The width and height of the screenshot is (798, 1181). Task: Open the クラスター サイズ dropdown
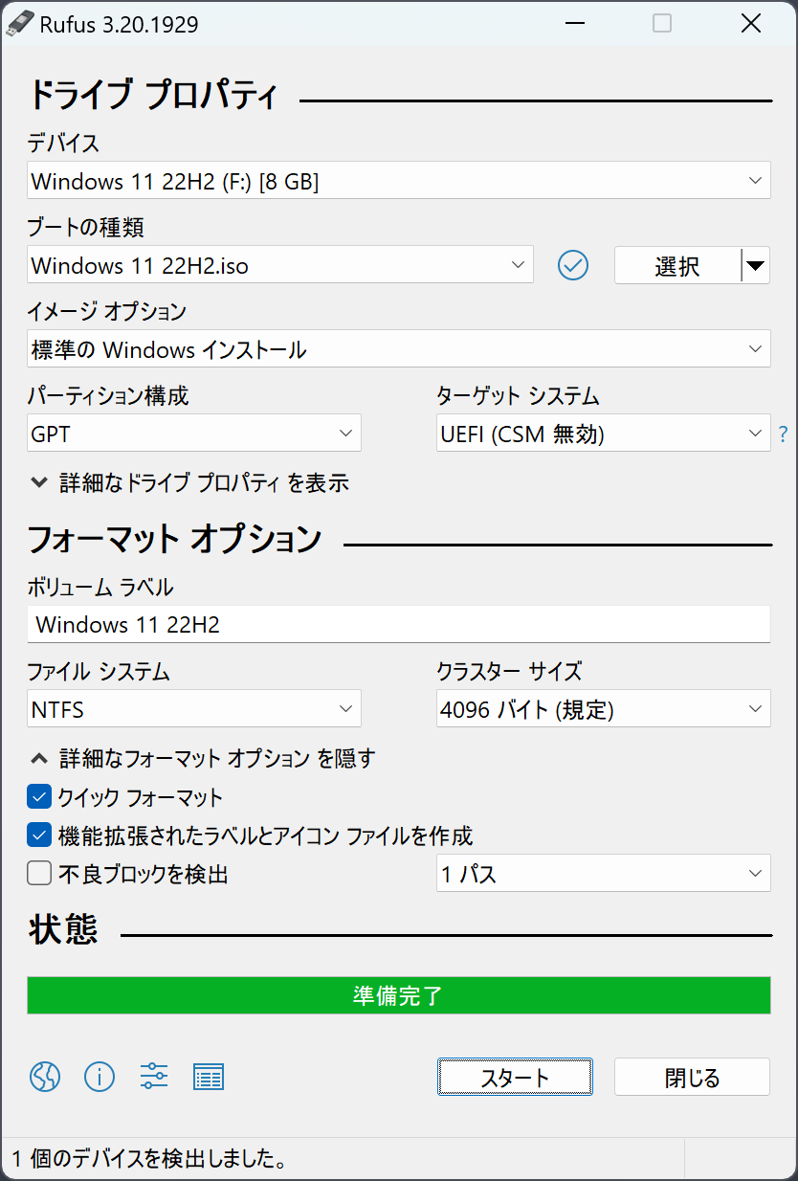(x=604, y=708)
